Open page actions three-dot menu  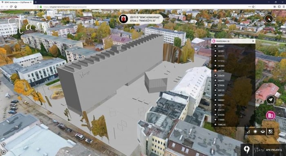(x=249, y=7)
